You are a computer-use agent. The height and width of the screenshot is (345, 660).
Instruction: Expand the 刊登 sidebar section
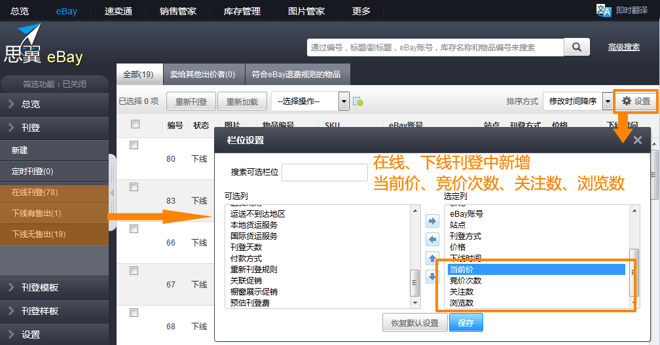point(54,128)
